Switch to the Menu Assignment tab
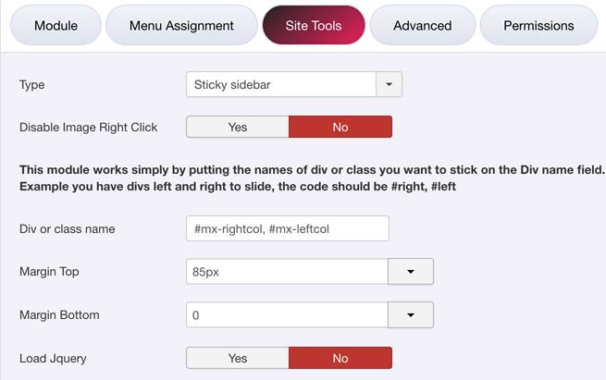Viewport: 606px width, 380px height. pos(180,26)
